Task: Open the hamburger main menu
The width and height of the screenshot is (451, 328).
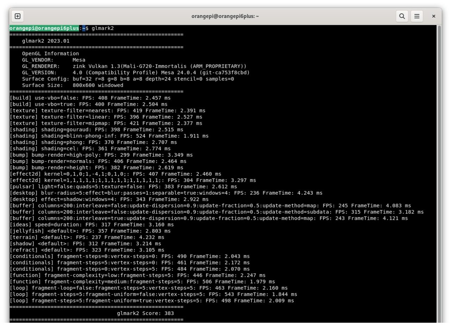Action: [x=417, y=16]
